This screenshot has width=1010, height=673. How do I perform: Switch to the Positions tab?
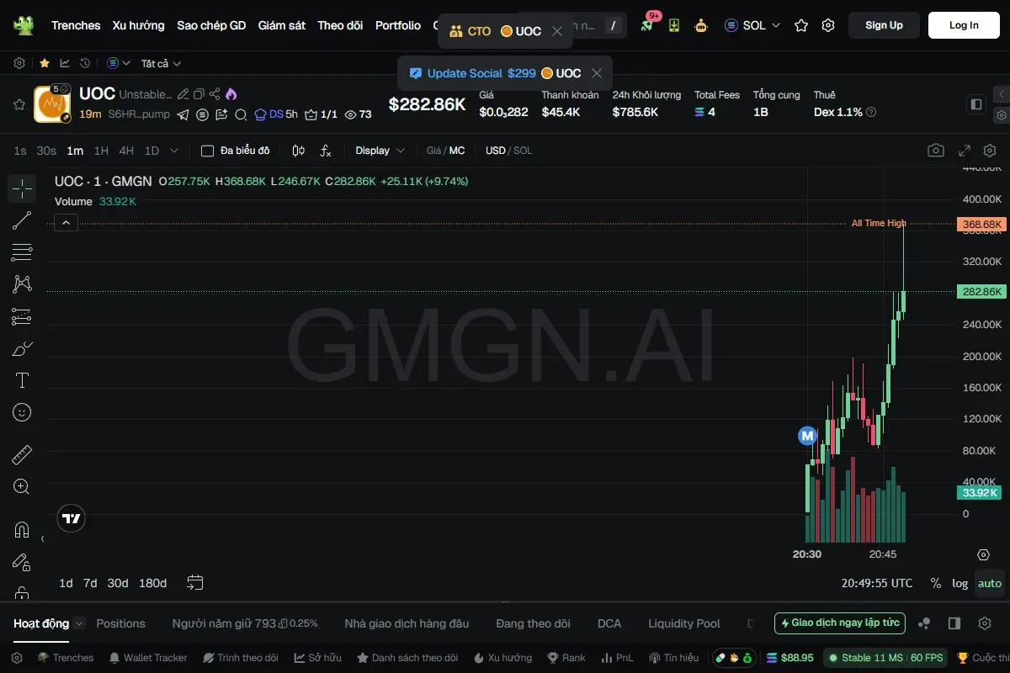click(120, 623)
